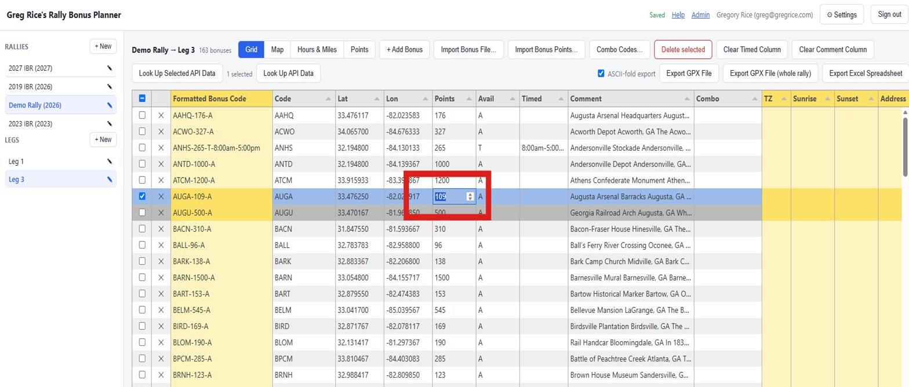The height and width of the screenshot is (387, 909).
Task: Click the X icon on the BIRD-169-A row
Action: [161, 326]
